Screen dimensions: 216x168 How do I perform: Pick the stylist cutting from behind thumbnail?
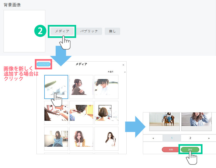(81, 113)
